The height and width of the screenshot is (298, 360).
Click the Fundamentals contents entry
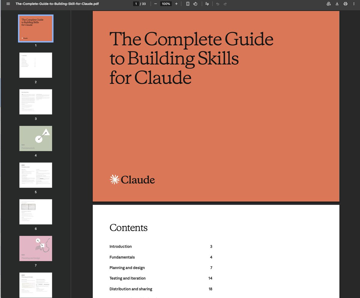pos(122,257)
